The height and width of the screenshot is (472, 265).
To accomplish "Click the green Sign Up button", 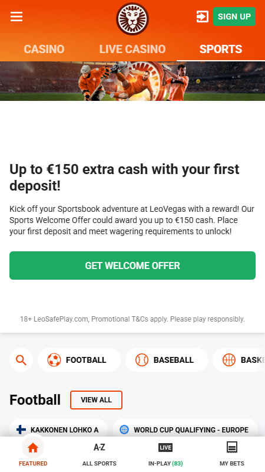I will pyautogui.click(x=234, y=17).
